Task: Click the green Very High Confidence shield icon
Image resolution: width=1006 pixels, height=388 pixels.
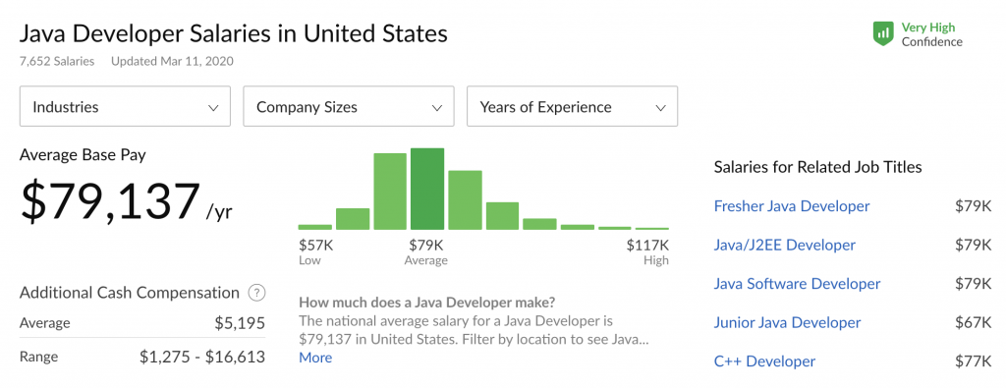Action: click(883, 34)
